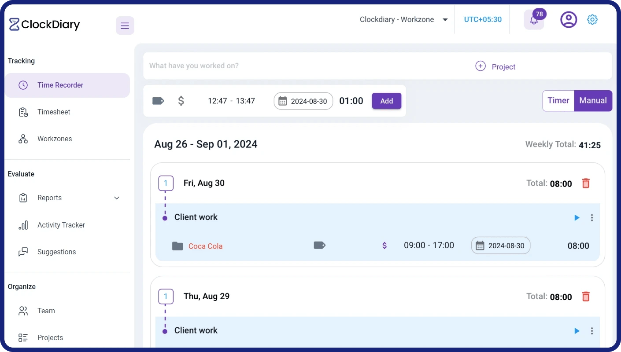Open notifications bell with 78 badge

[534, 20]
